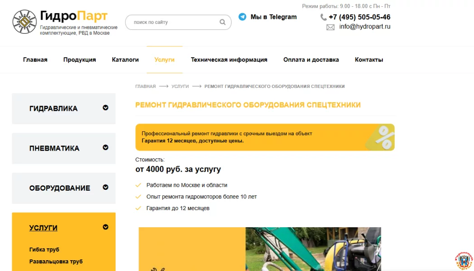
Task: Switch to the Контакты page
Action: [x=368, y=59]
